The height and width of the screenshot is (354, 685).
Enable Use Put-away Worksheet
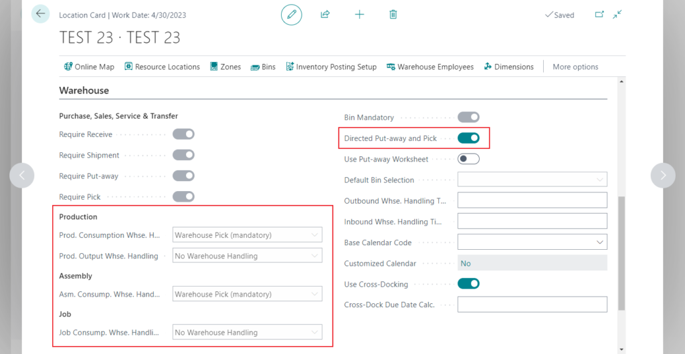[x=468, y=159]
